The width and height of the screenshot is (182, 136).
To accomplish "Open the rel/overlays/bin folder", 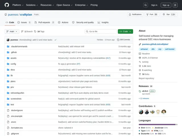I will (17, 93).
